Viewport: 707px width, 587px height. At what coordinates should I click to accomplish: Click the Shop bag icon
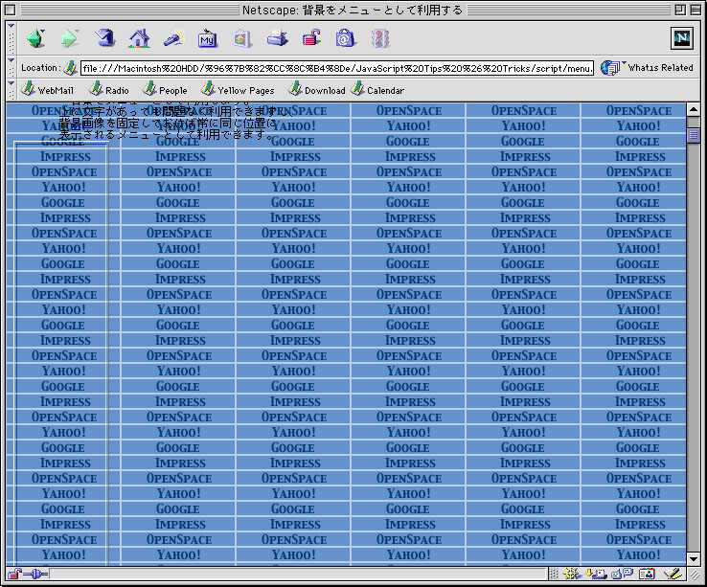click(345, 38)
